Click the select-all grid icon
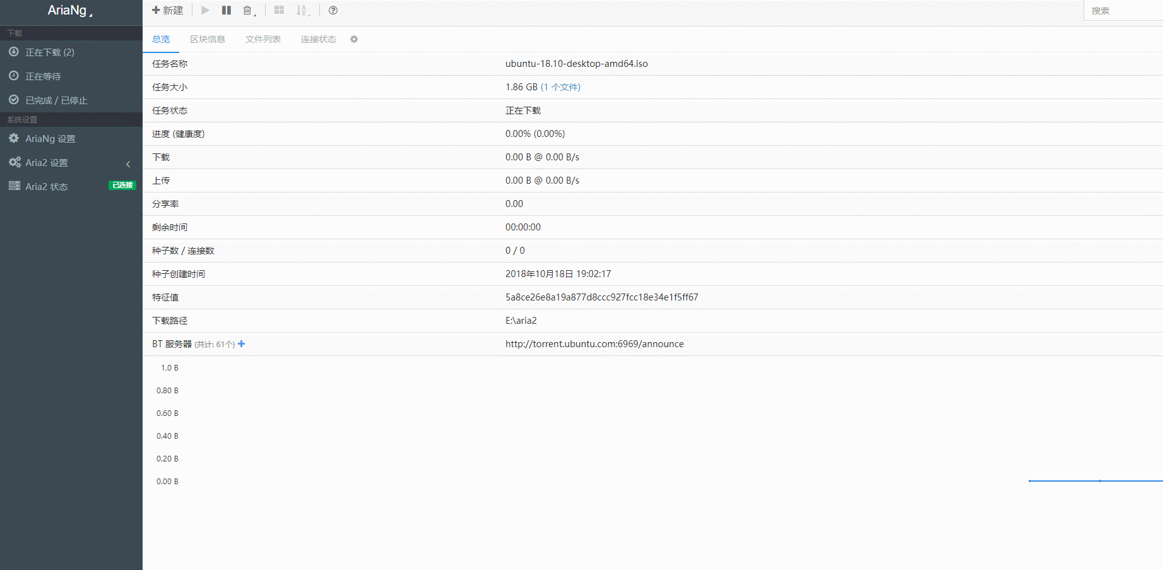 pos(279,10)
